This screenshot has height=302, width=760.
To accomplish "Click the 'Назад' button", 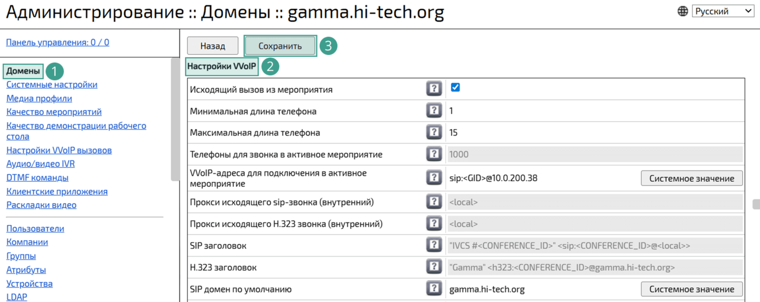I will 213,46.
